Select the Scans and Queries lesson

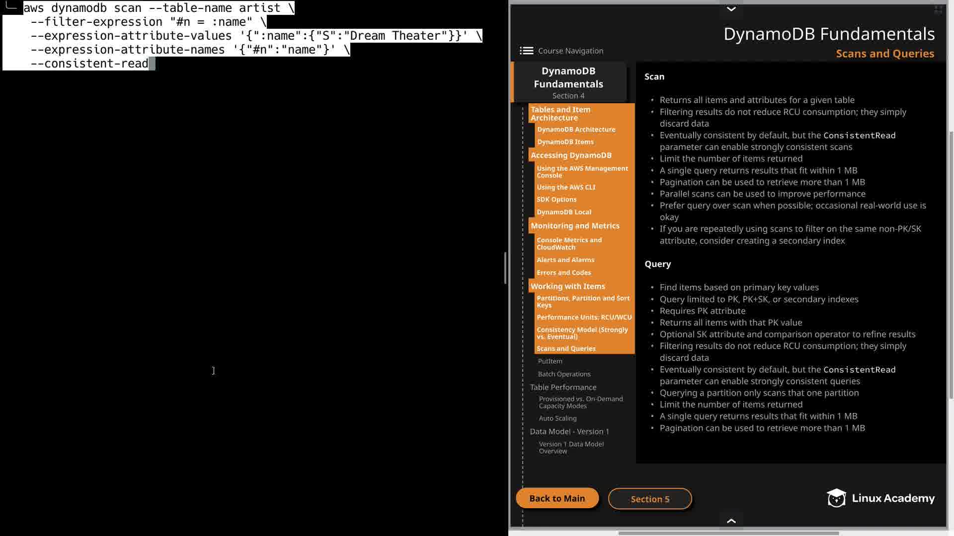566,348
